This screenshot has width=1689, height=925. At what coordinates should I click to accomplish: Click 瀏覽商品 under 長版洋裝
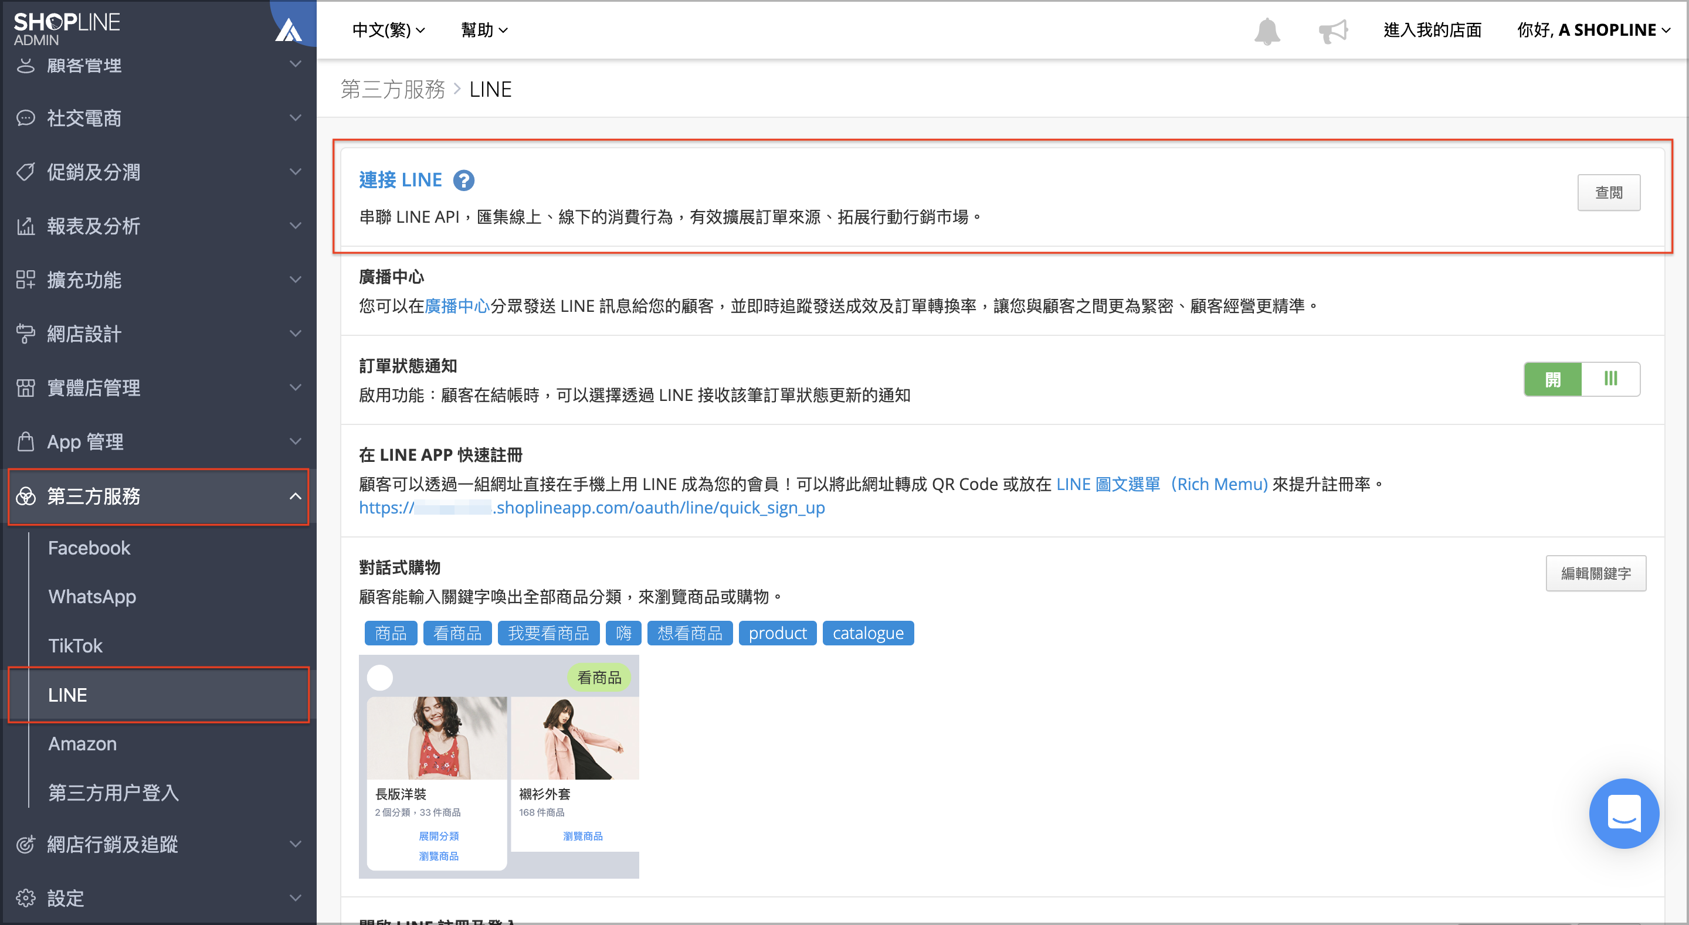coord(438,855)
